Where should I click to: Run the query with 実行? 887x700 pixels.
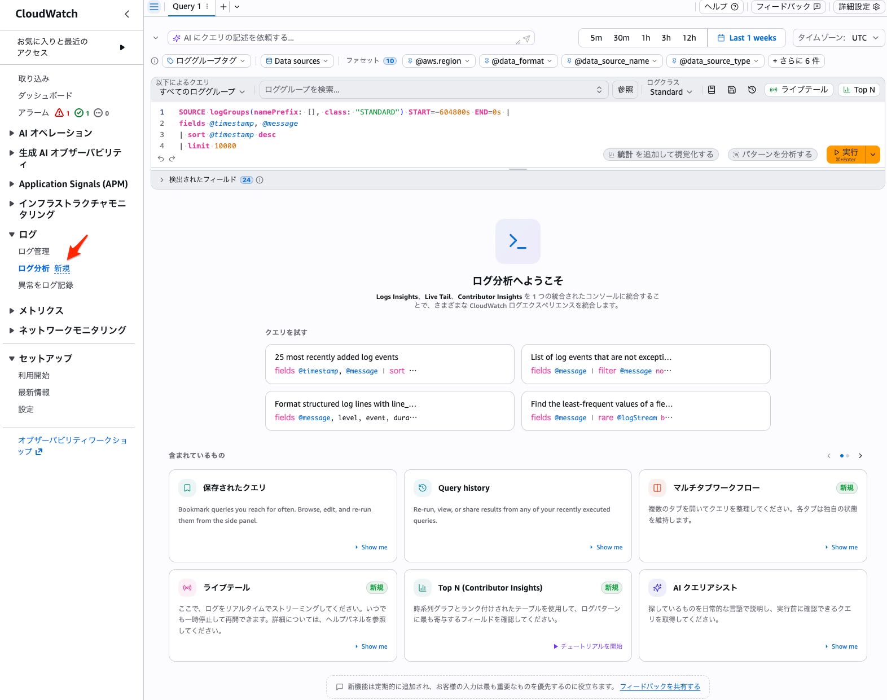coord(845,155)
